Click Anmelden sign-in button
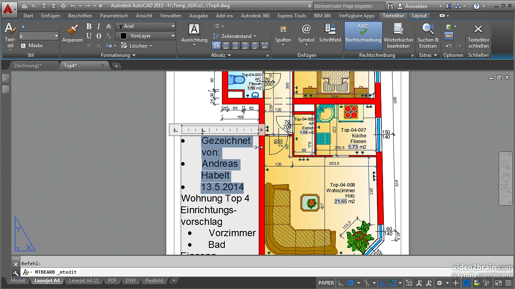515x289 pixels. (412, 6)
